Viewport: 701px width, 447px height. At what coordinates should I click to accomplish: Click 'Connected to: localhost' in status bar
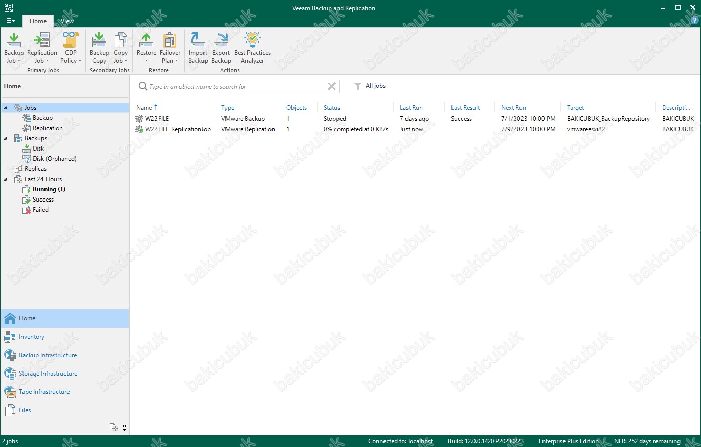coord(400,441)
